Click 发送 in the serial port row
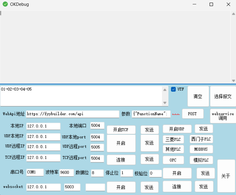Image resolution: width=236 pixels, height=195 pixels. [x=205, y=173]
